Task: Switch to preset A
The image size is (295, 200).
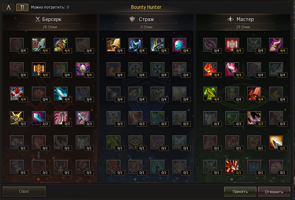Action: point(9,7)
